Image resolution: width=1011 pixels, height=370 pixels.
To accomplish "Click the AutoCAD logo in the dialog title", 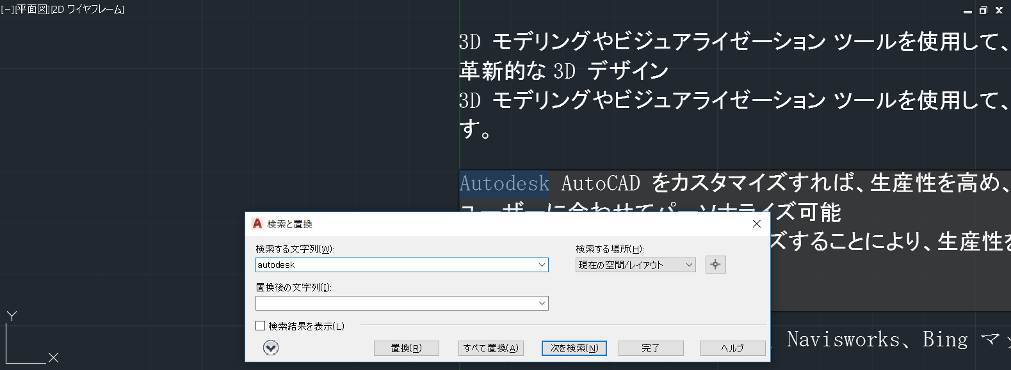I will click(257, 224).
